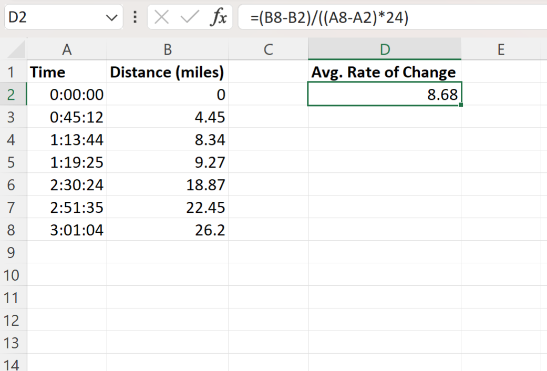Select cell D2 containing 8.68
This screenshot has height=371, width=547.
coord(384,95)
